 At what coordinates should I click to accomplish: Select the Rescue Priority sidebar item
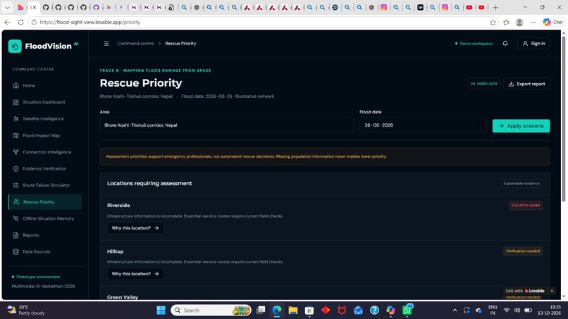click(45, 202)
